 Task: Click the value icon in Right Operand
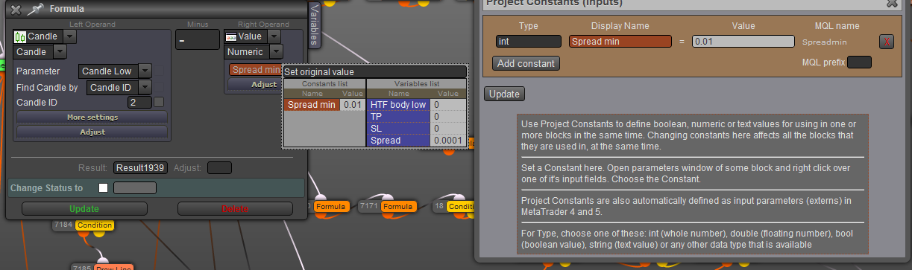coord(231,36)
